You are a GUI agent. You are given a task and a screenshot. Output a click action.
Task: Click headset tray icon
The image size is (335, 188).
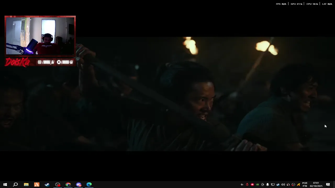288,185
